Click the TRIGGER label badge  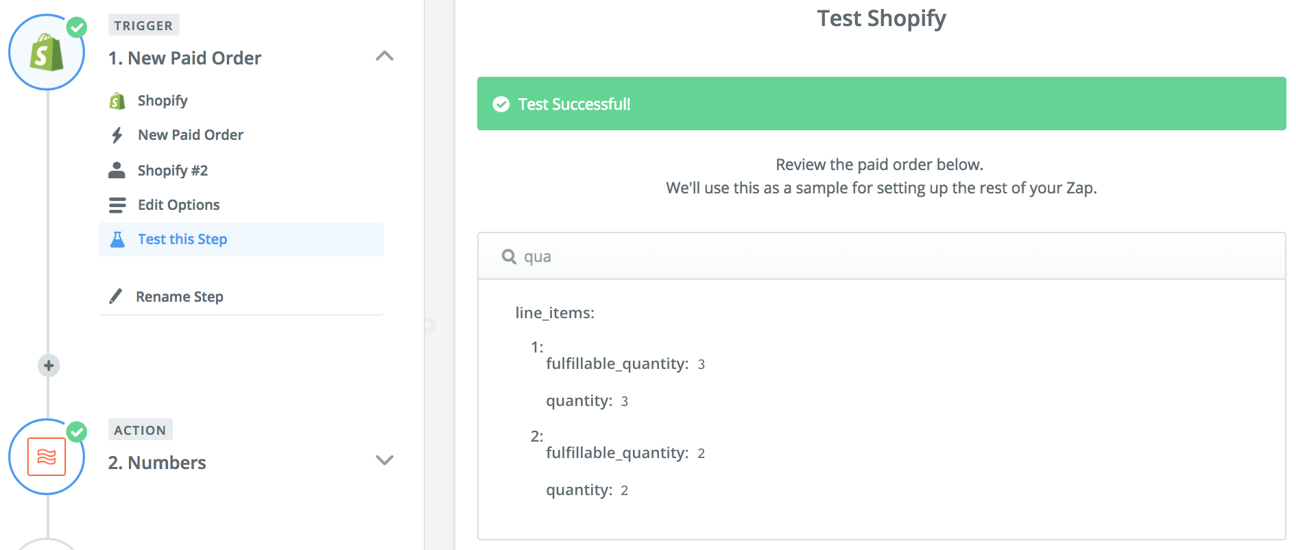point(144,25)
